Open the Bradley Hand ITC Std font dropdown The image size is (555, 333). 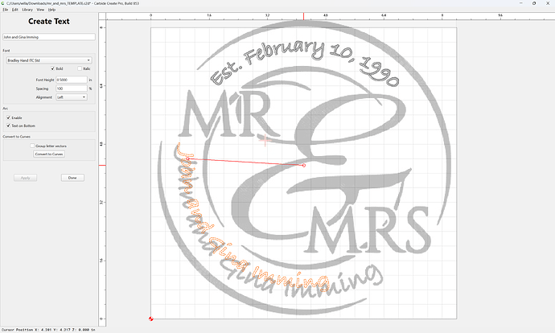[x=49, y=60]
